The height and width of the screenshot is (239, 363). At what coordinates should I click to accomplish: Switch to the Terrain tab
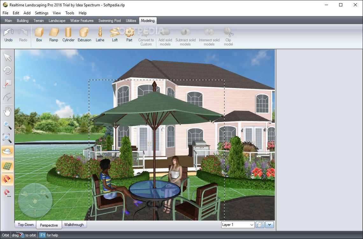pos(39,21)
